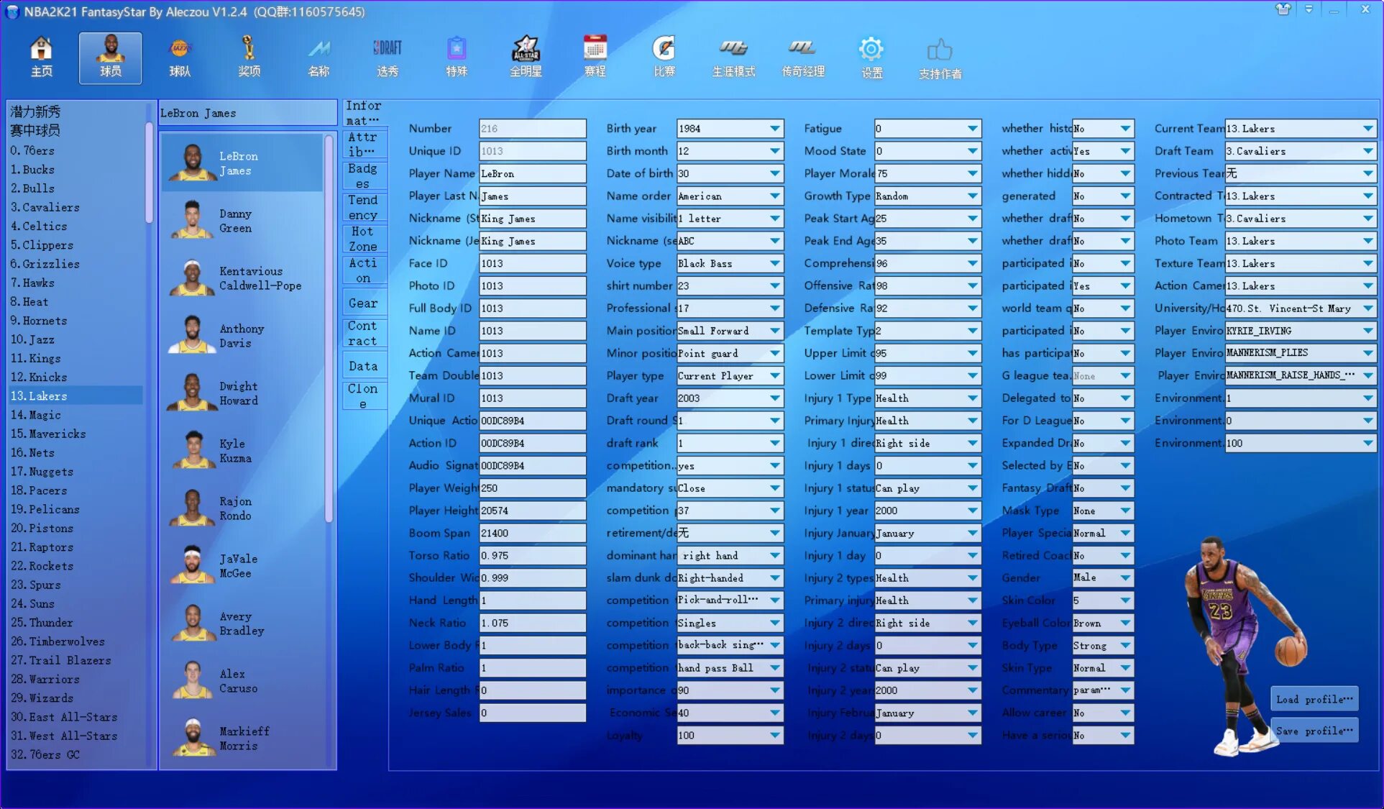The width and height of the screenshot is (1384, 809).
Task: Expand the Main position dropdown showing Small Forward
Action: (774, 331)
